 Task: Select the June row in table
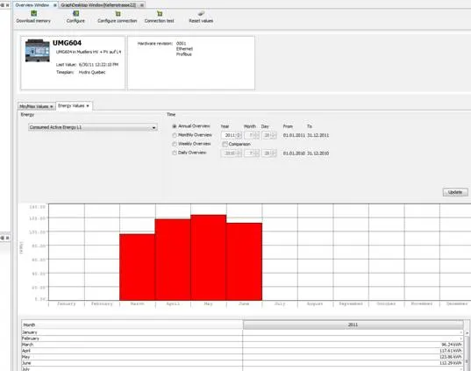242,363
